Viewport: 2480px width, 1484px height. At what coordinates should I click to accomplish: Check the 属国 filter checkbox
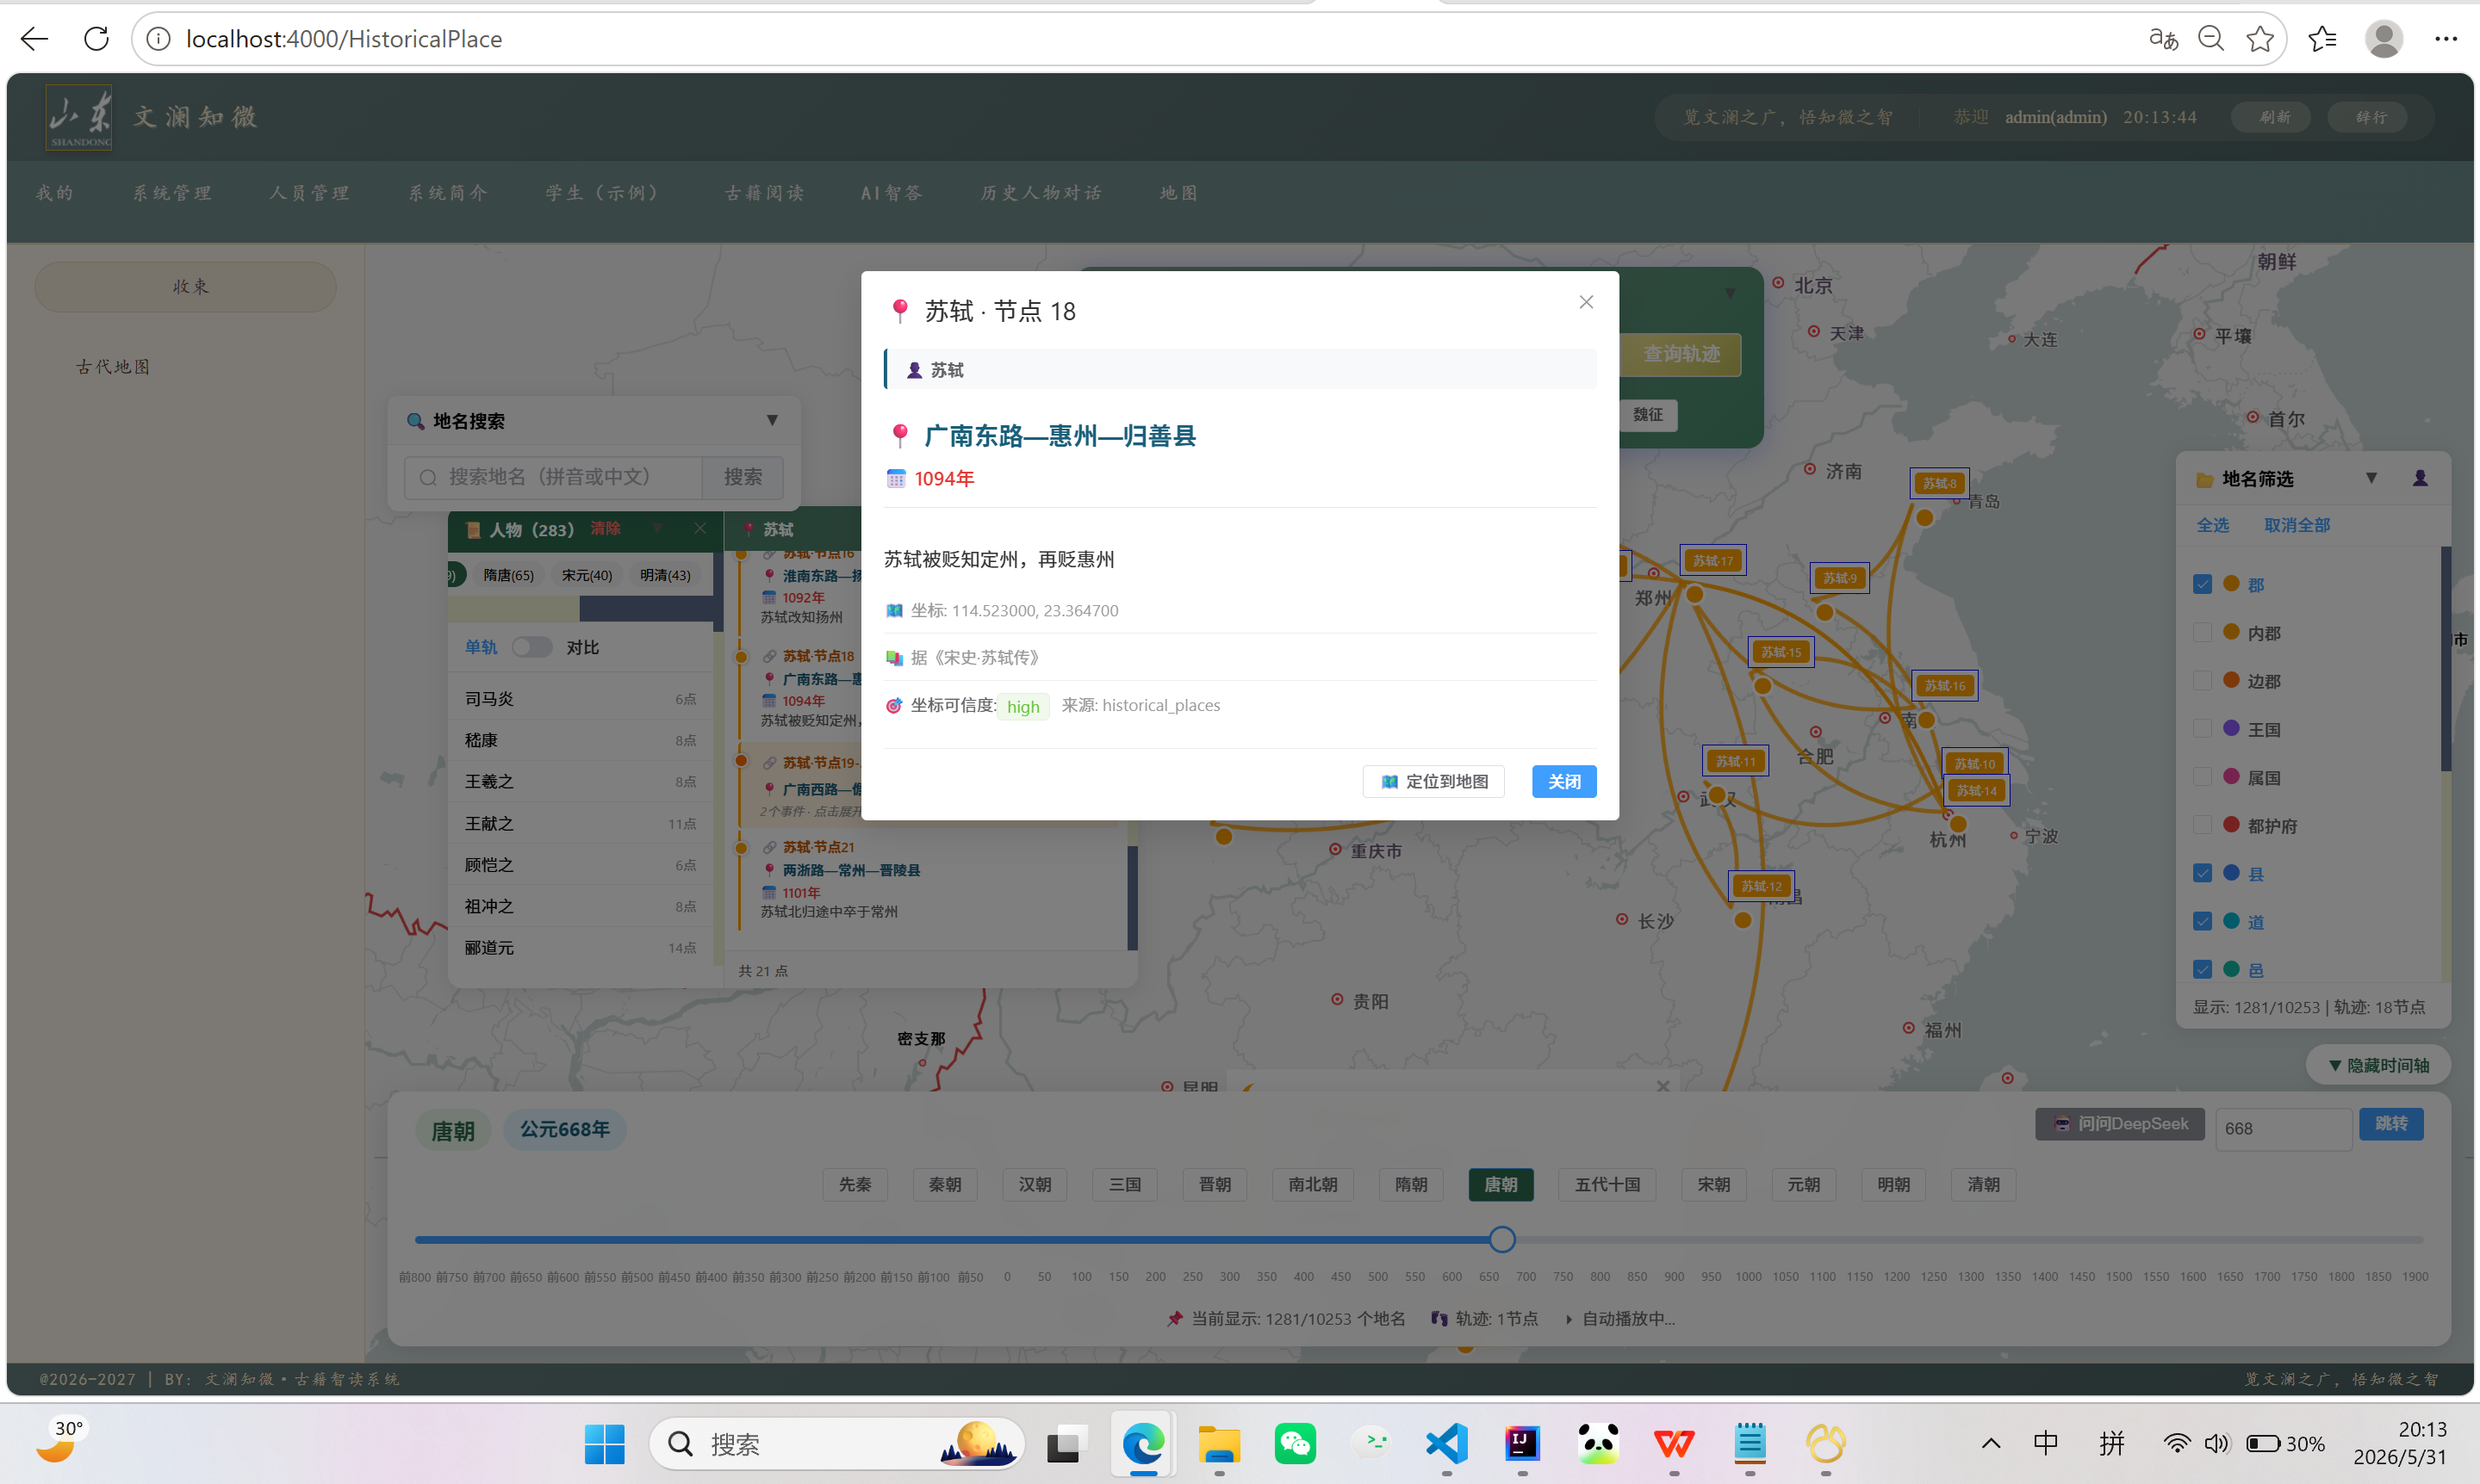pos(2202,777)
